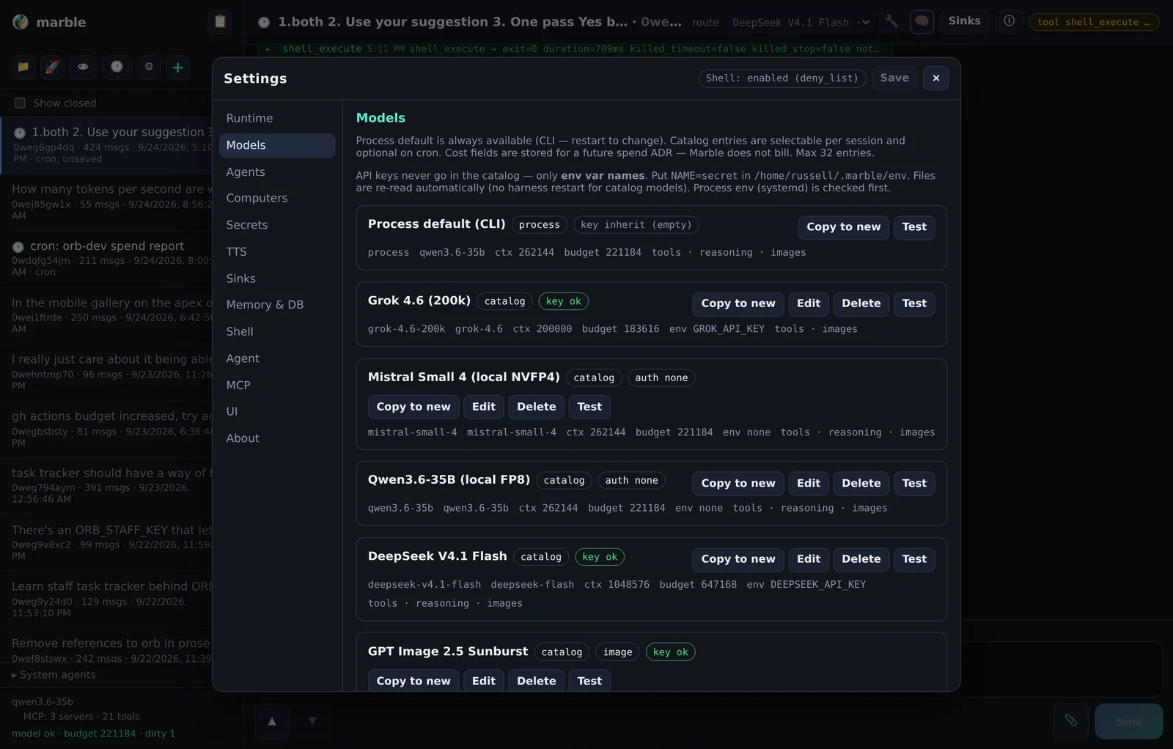This screenshot has height=749, width=1173.
Task: Expand the System agents section
Action: point(54,675)
